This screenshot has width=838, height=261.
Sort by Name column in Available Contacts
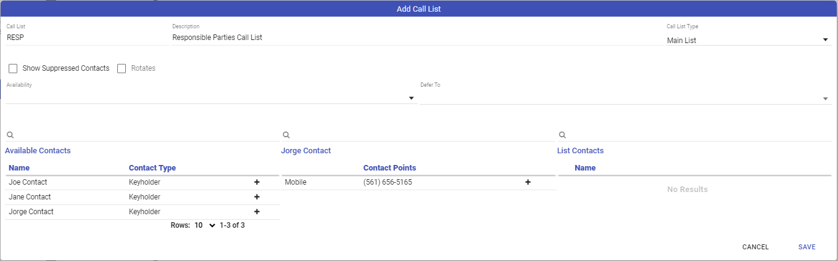click(x=19, y=167)
